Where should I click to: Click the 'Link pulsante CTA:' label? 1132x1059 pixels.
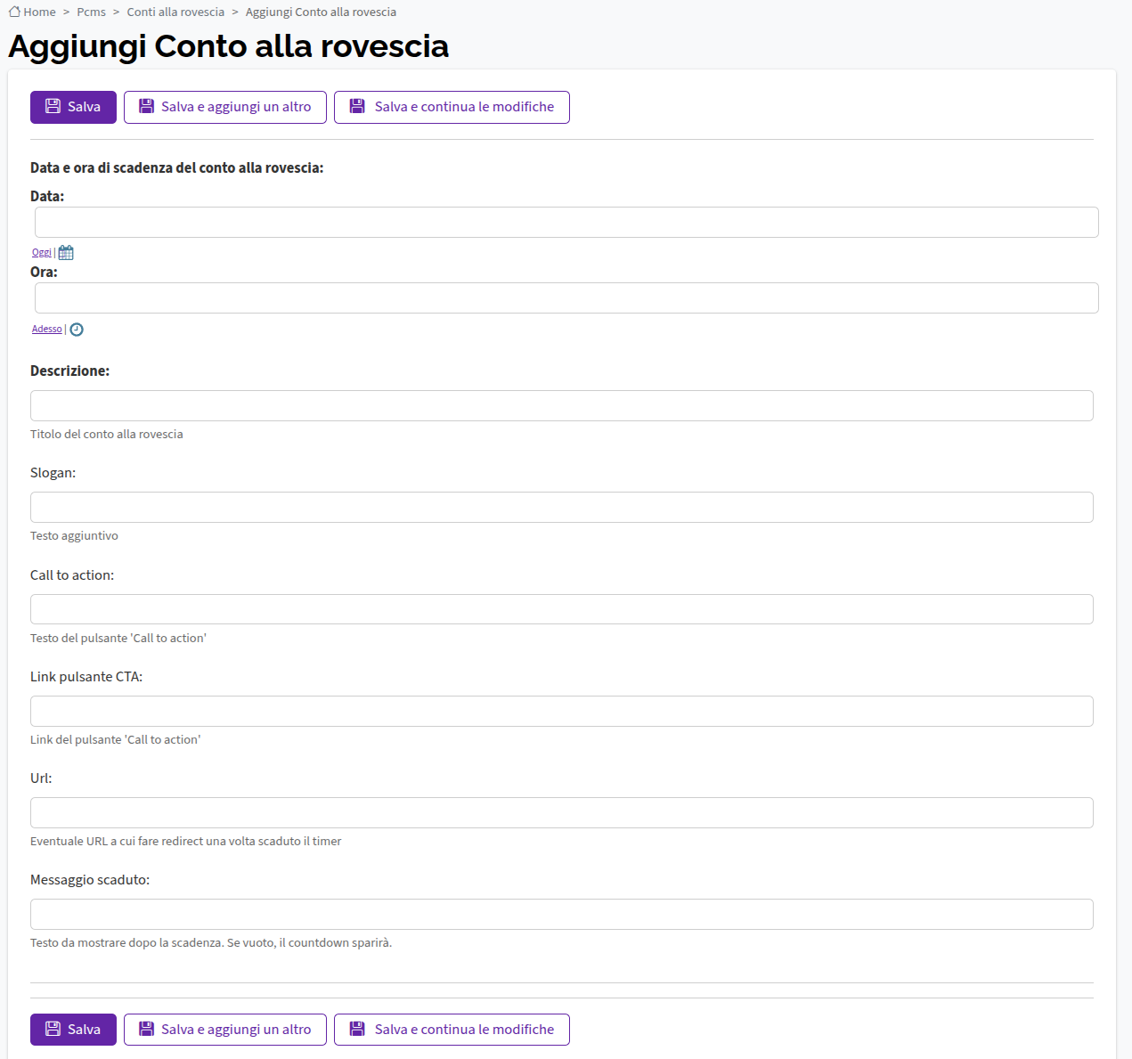pos(86,677)
